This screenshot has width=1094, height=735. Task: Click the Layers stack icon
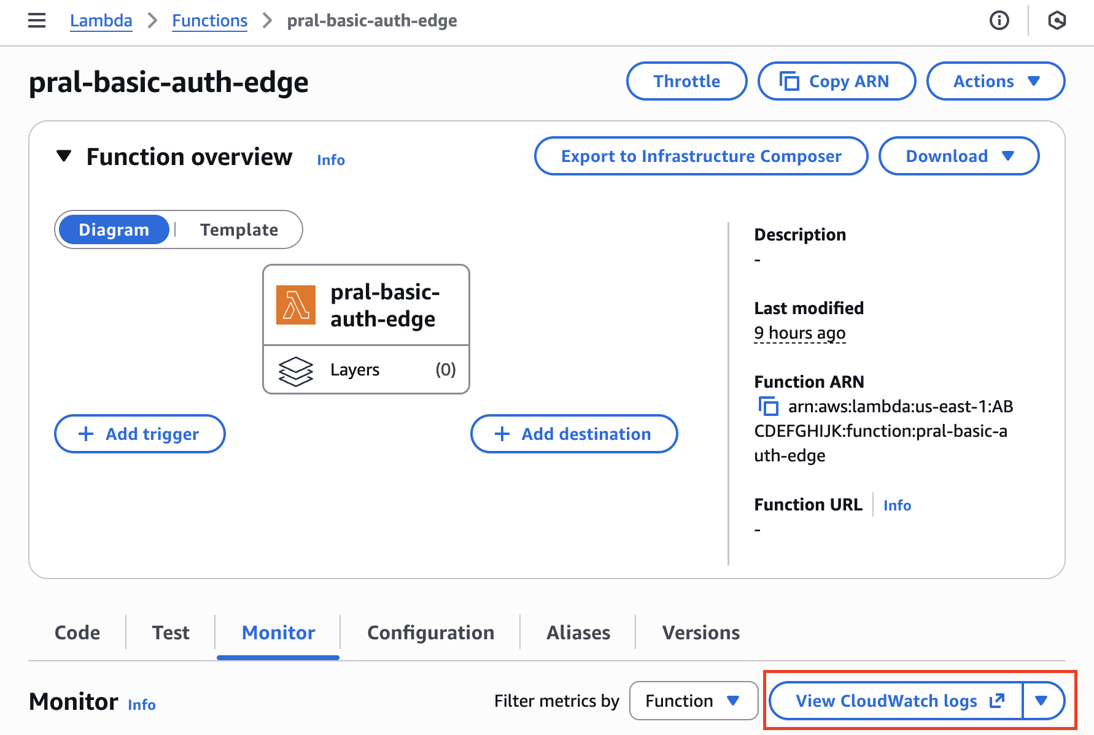(296, 371)
